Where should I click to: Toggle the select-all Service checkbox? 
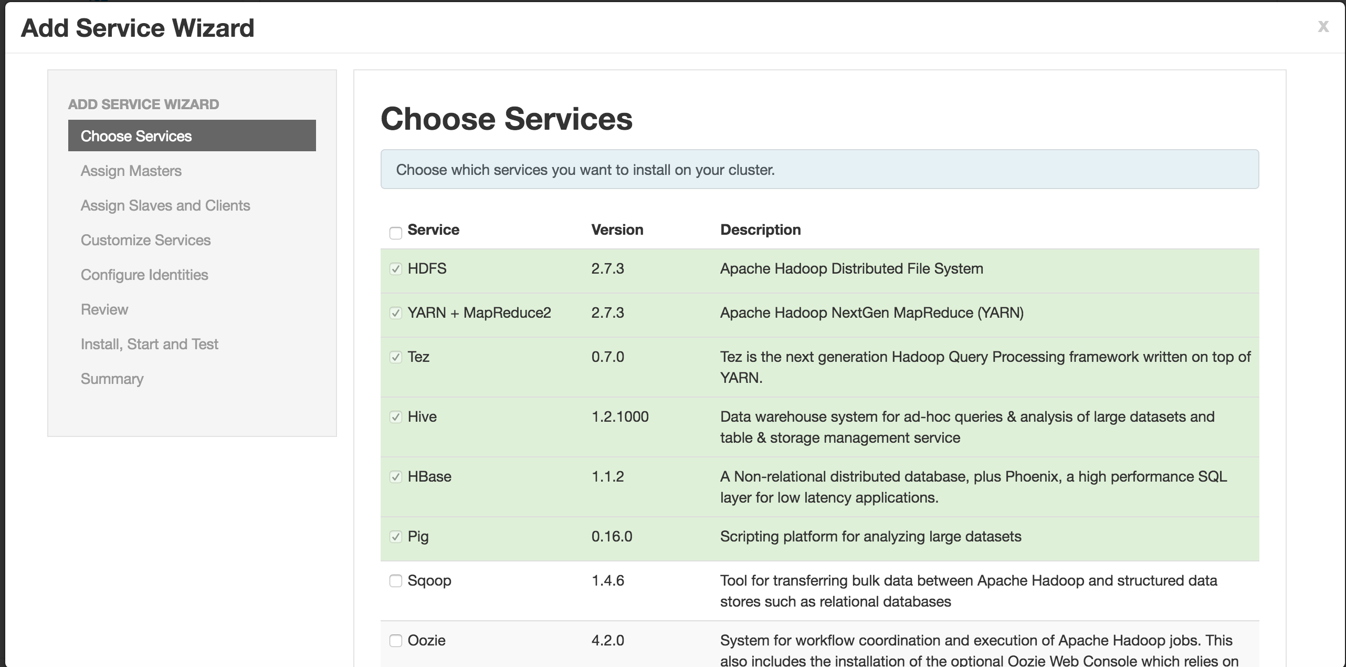pos(396,233)
